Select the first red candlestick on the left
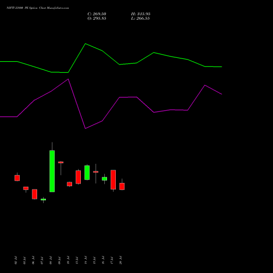 tap(17, 178)
